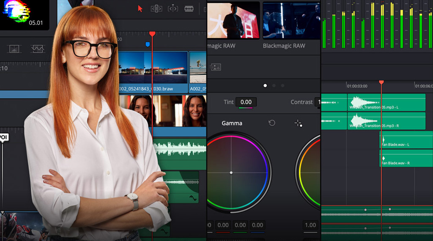
Task: Click the left keyframe on the upper automation curve
Action: point(365,210)
